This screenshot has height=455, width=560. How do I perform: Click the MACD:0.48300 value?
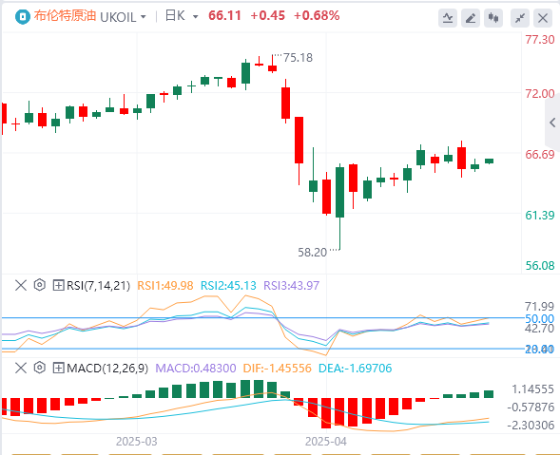coord(196,368)
